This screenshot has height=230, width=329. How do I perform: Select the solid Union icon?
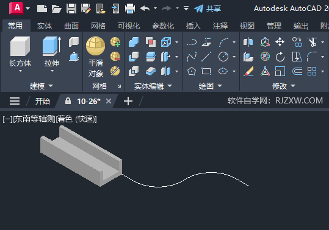pyautogui.click(x=134, y=42)
